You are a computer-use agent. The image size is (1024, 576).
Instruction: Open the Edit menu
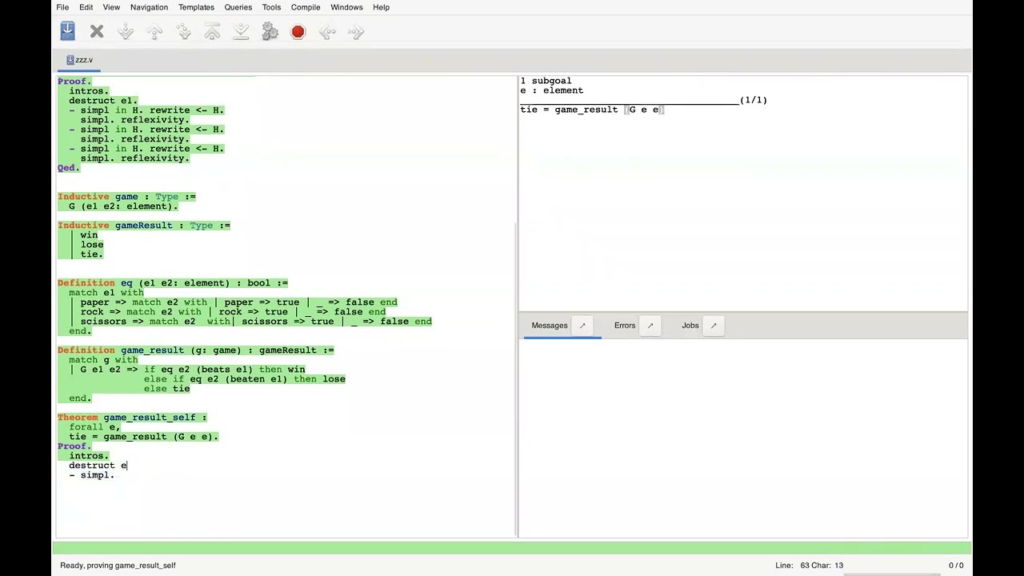pyautogui.click(x=86, y=7)
